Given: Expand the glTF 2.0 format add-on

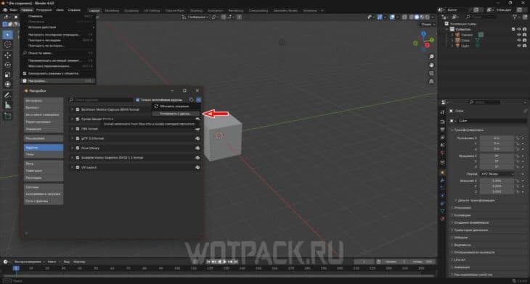Looking at the screenshot, I should point(72,138).
